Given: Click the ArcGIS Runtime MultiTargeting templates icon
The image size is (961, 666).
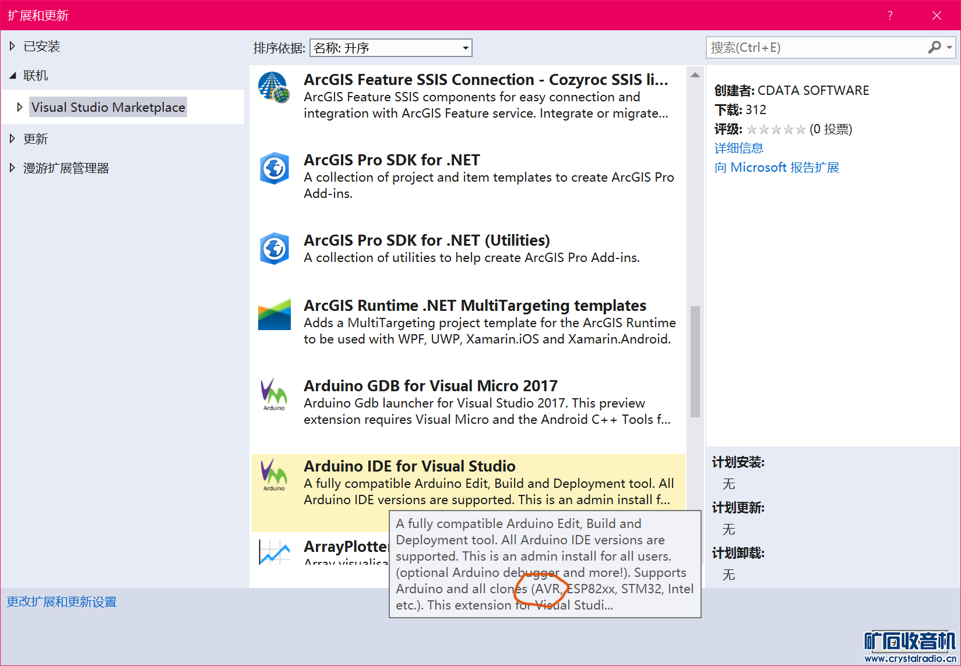Looking at the screenshot, I should (x=274, y=314).
